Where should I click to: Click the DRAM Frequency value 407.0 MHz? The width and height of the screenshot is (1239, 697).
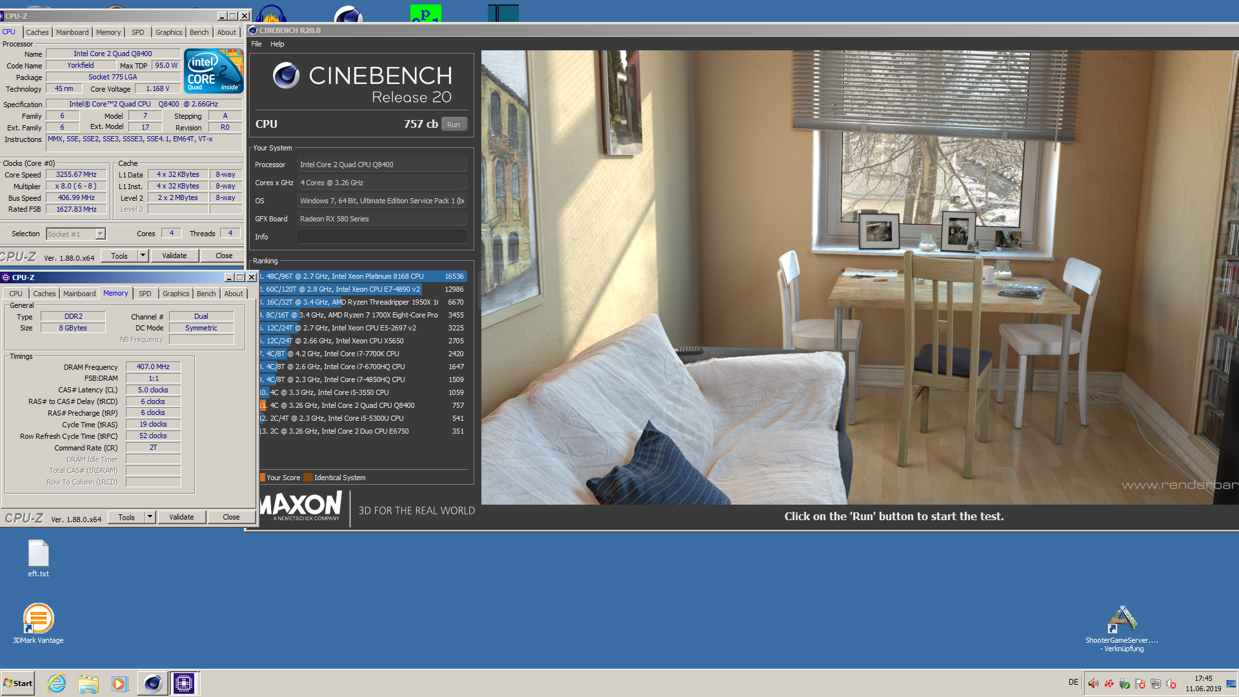153,367
